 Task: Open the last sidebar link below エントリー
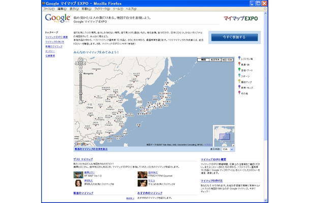click(50, 56)
